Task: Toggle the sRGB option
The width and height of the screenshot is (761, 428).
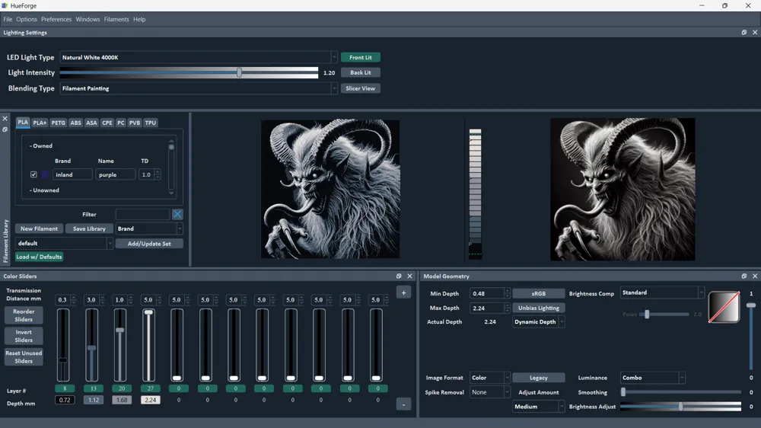Action: point(539,293)
